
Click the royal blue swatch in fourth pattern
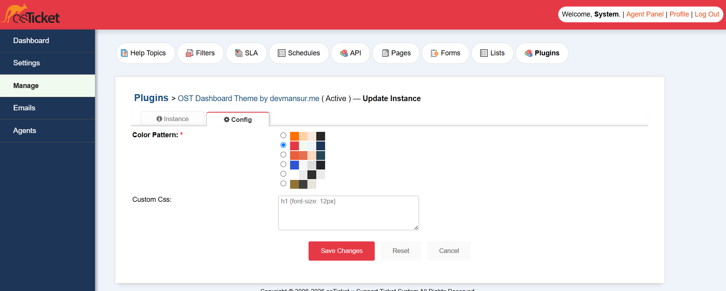(294, 165)
